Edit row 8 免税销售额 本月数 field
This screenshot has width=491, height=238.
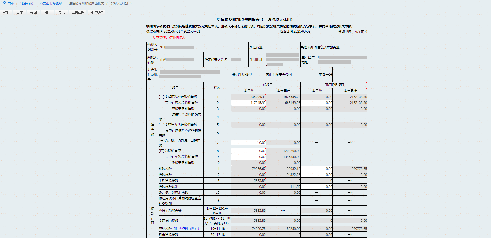[x=248, y=151]
